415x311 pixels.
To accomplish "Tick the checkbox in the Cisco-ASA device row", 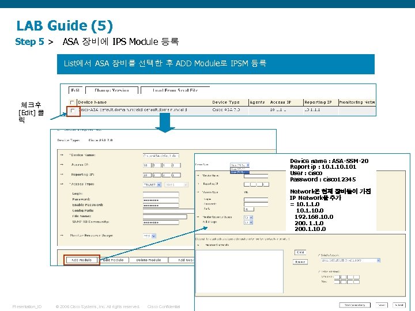I will [73, 111].
